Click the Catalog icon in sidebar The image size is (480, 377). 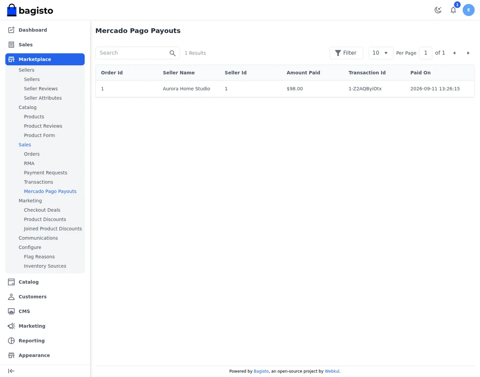click(x=11, y=282)
